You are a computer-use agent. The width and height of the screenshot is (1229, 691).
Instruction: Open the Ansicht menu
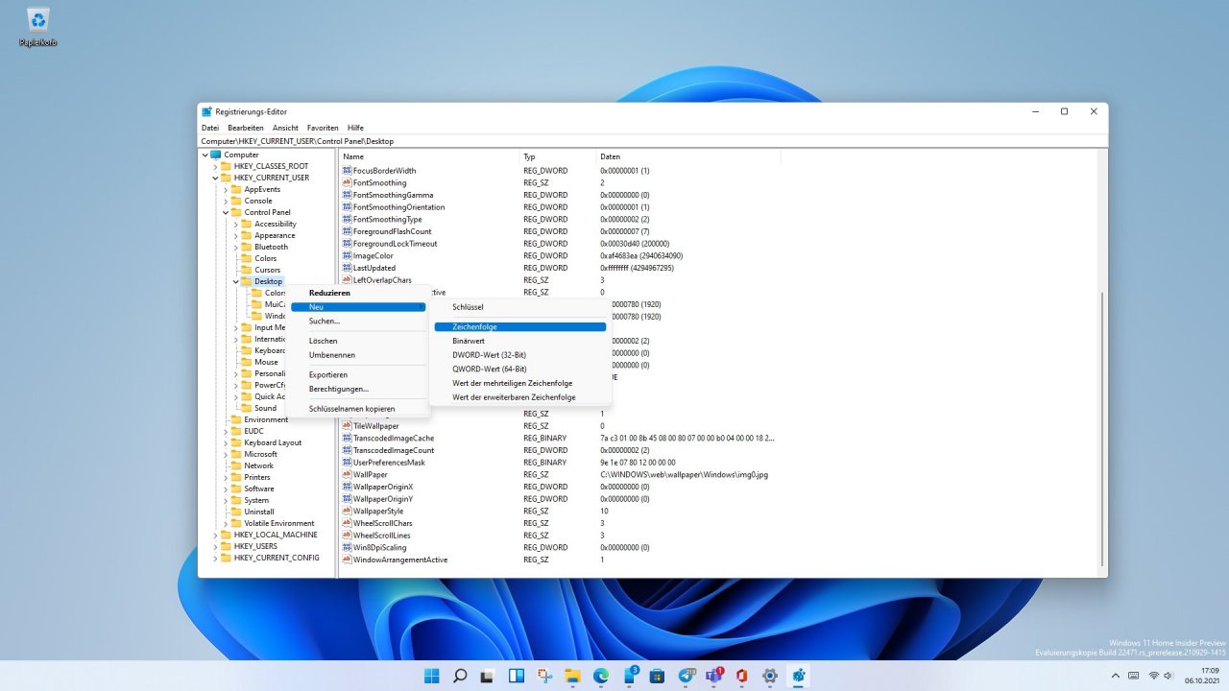click(285, 128)
